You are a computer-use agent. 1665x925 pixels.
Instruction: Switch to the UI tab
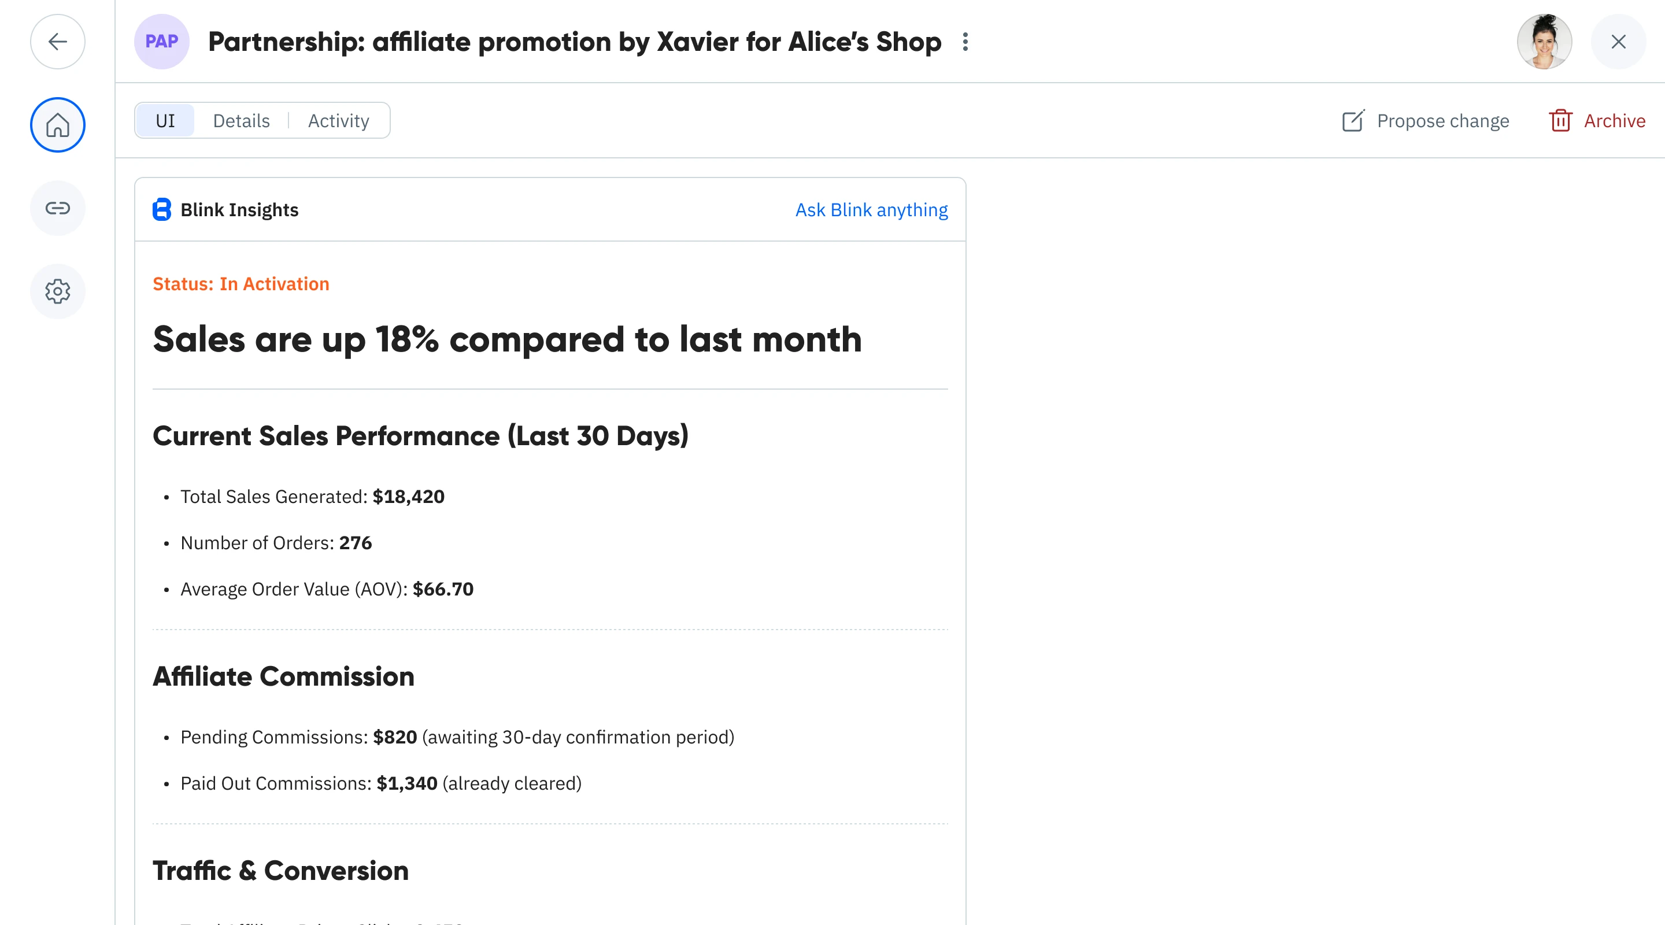click(165, 121)
